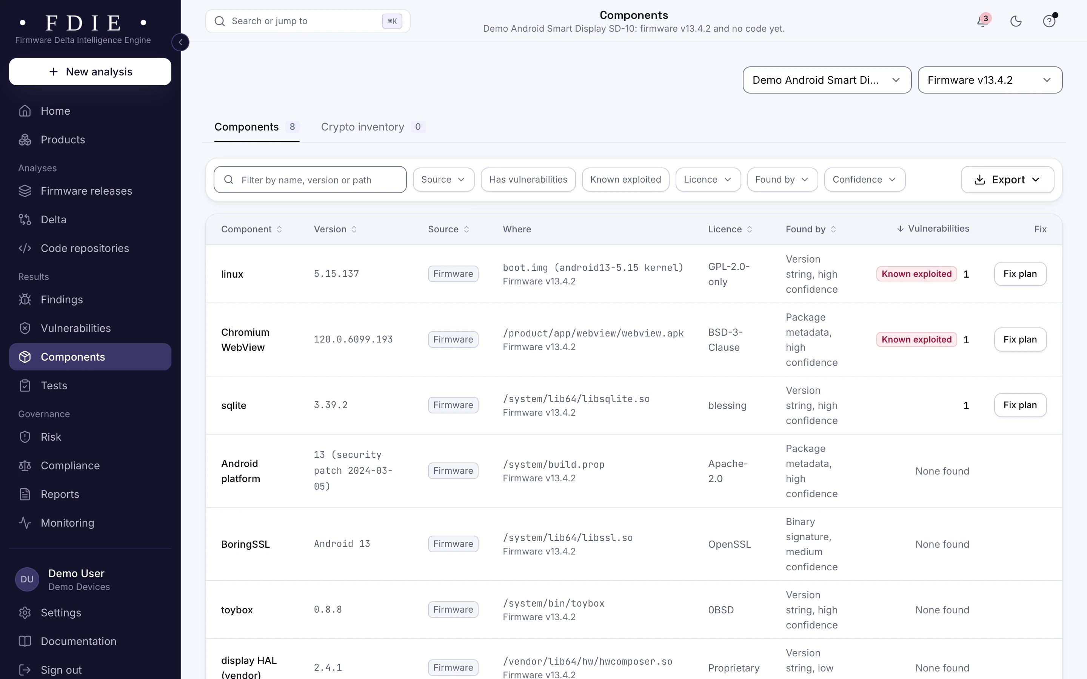Viewport: 1087px width, 679px height.
Task: Open Compliance scales icon in sidebar
Action: tap(25, 466)
